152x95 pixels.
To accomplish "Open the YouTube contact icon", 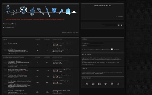I will (x=87, y=84).
